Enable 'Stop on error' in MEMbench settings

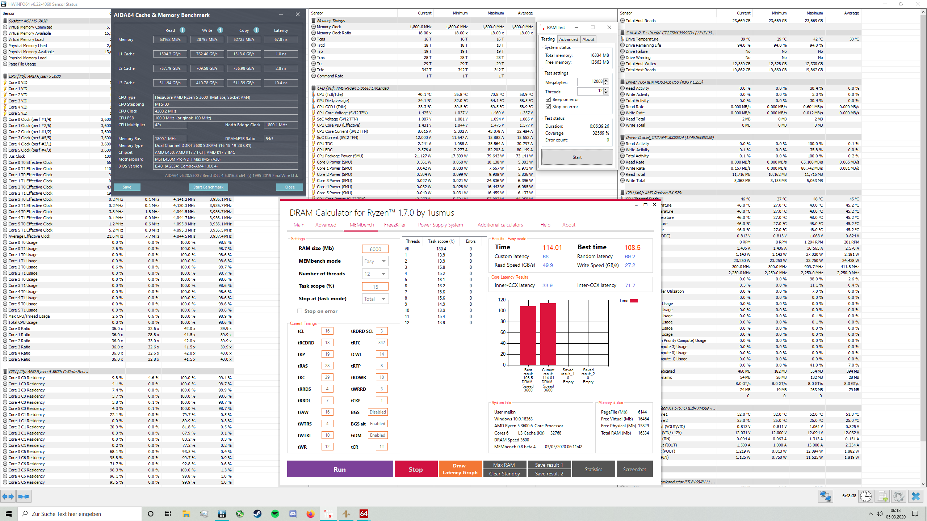click(299, 311)
